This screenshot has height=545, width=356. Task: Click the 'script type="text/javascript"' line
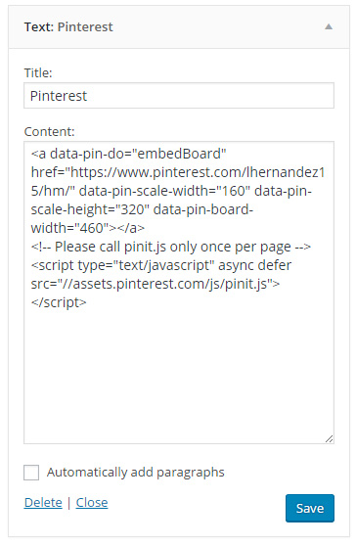coord(161,265)
